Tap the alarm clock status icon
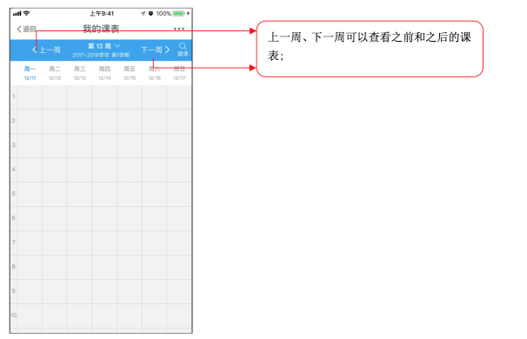This screenshot has width=527, height=339. (150, 13)
